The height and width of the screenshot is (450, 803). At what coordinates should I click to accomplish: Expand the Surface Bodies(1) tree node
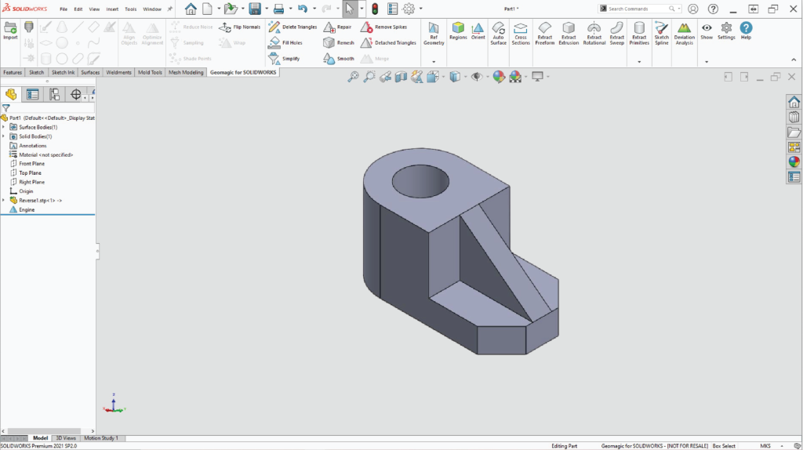[4, 127]
